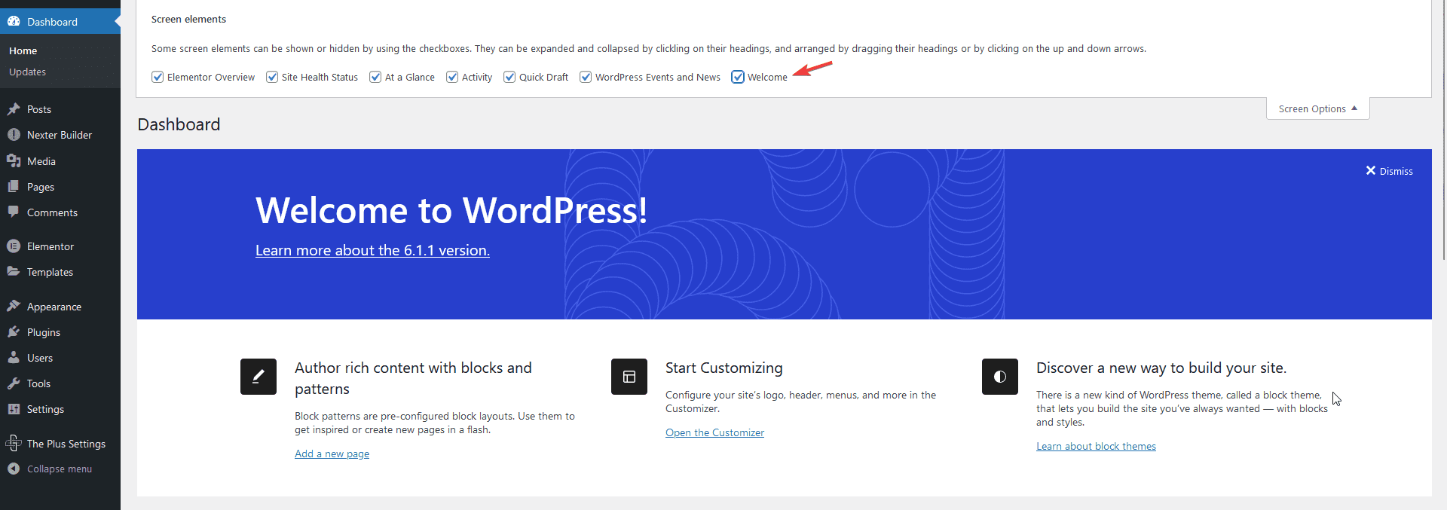Follow Learn more about 6.1.1 version link

pos(372,250)
